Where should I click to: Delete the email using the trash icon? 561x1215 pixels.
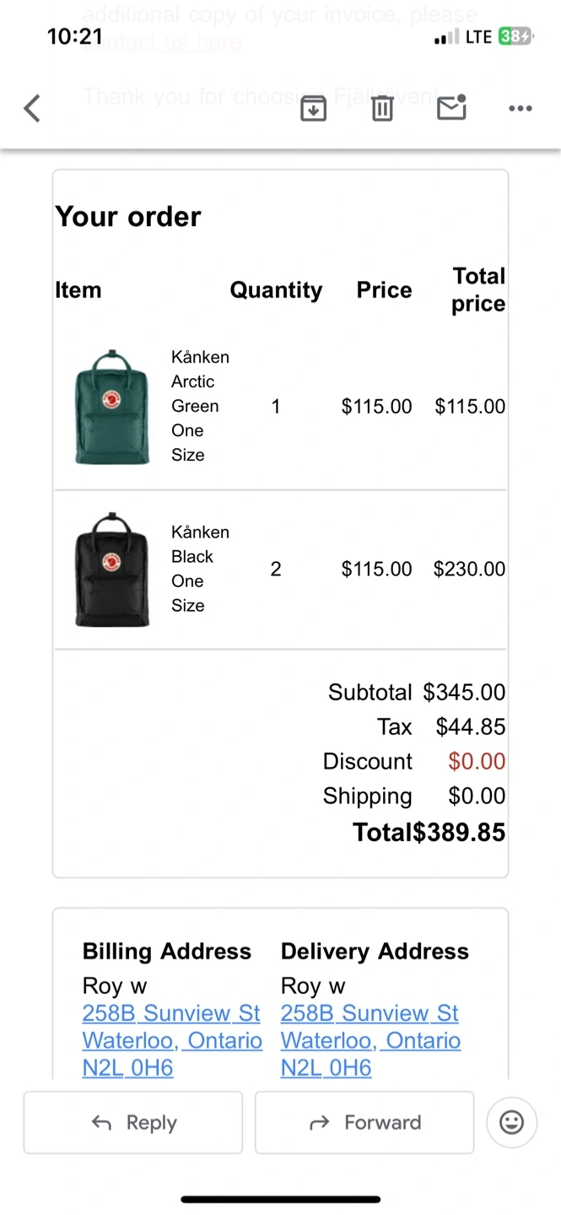point(382,108)
